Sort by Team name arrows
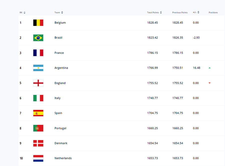 tap(62, 12)
